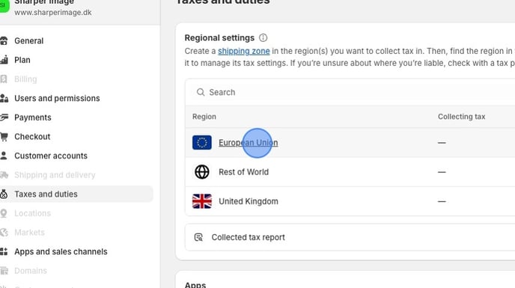The image size is (515, 288).
Task: Go to Payments settings
Action: tap(33, 117)
